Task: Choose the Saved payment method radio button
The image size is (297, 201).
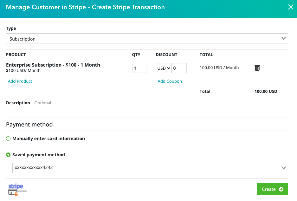Action: point(9,155)
